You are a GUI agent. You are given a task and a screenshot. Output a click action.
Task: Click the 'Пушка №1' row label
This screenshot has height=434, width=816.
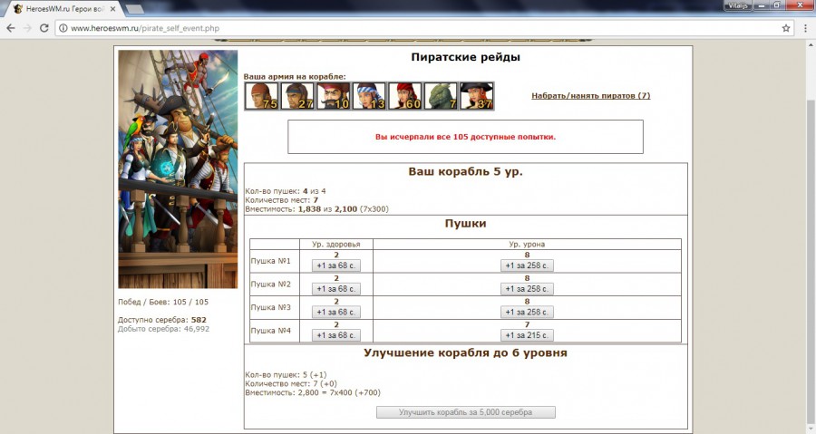point(270,261)
